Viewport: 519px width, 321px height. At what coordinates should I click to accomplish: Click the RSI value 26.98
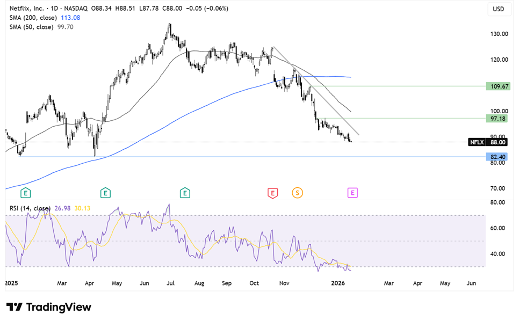tap(62, 208)
